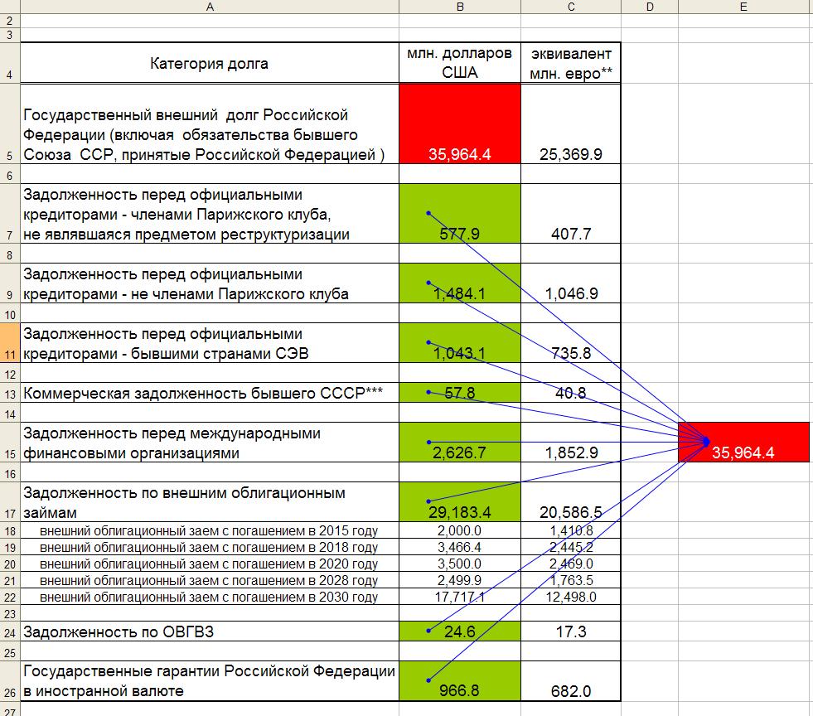This screenshot has width=813, height=716.
Task: Select cell 2,000.0 for 2015 loan
Action: coord(460,530)
